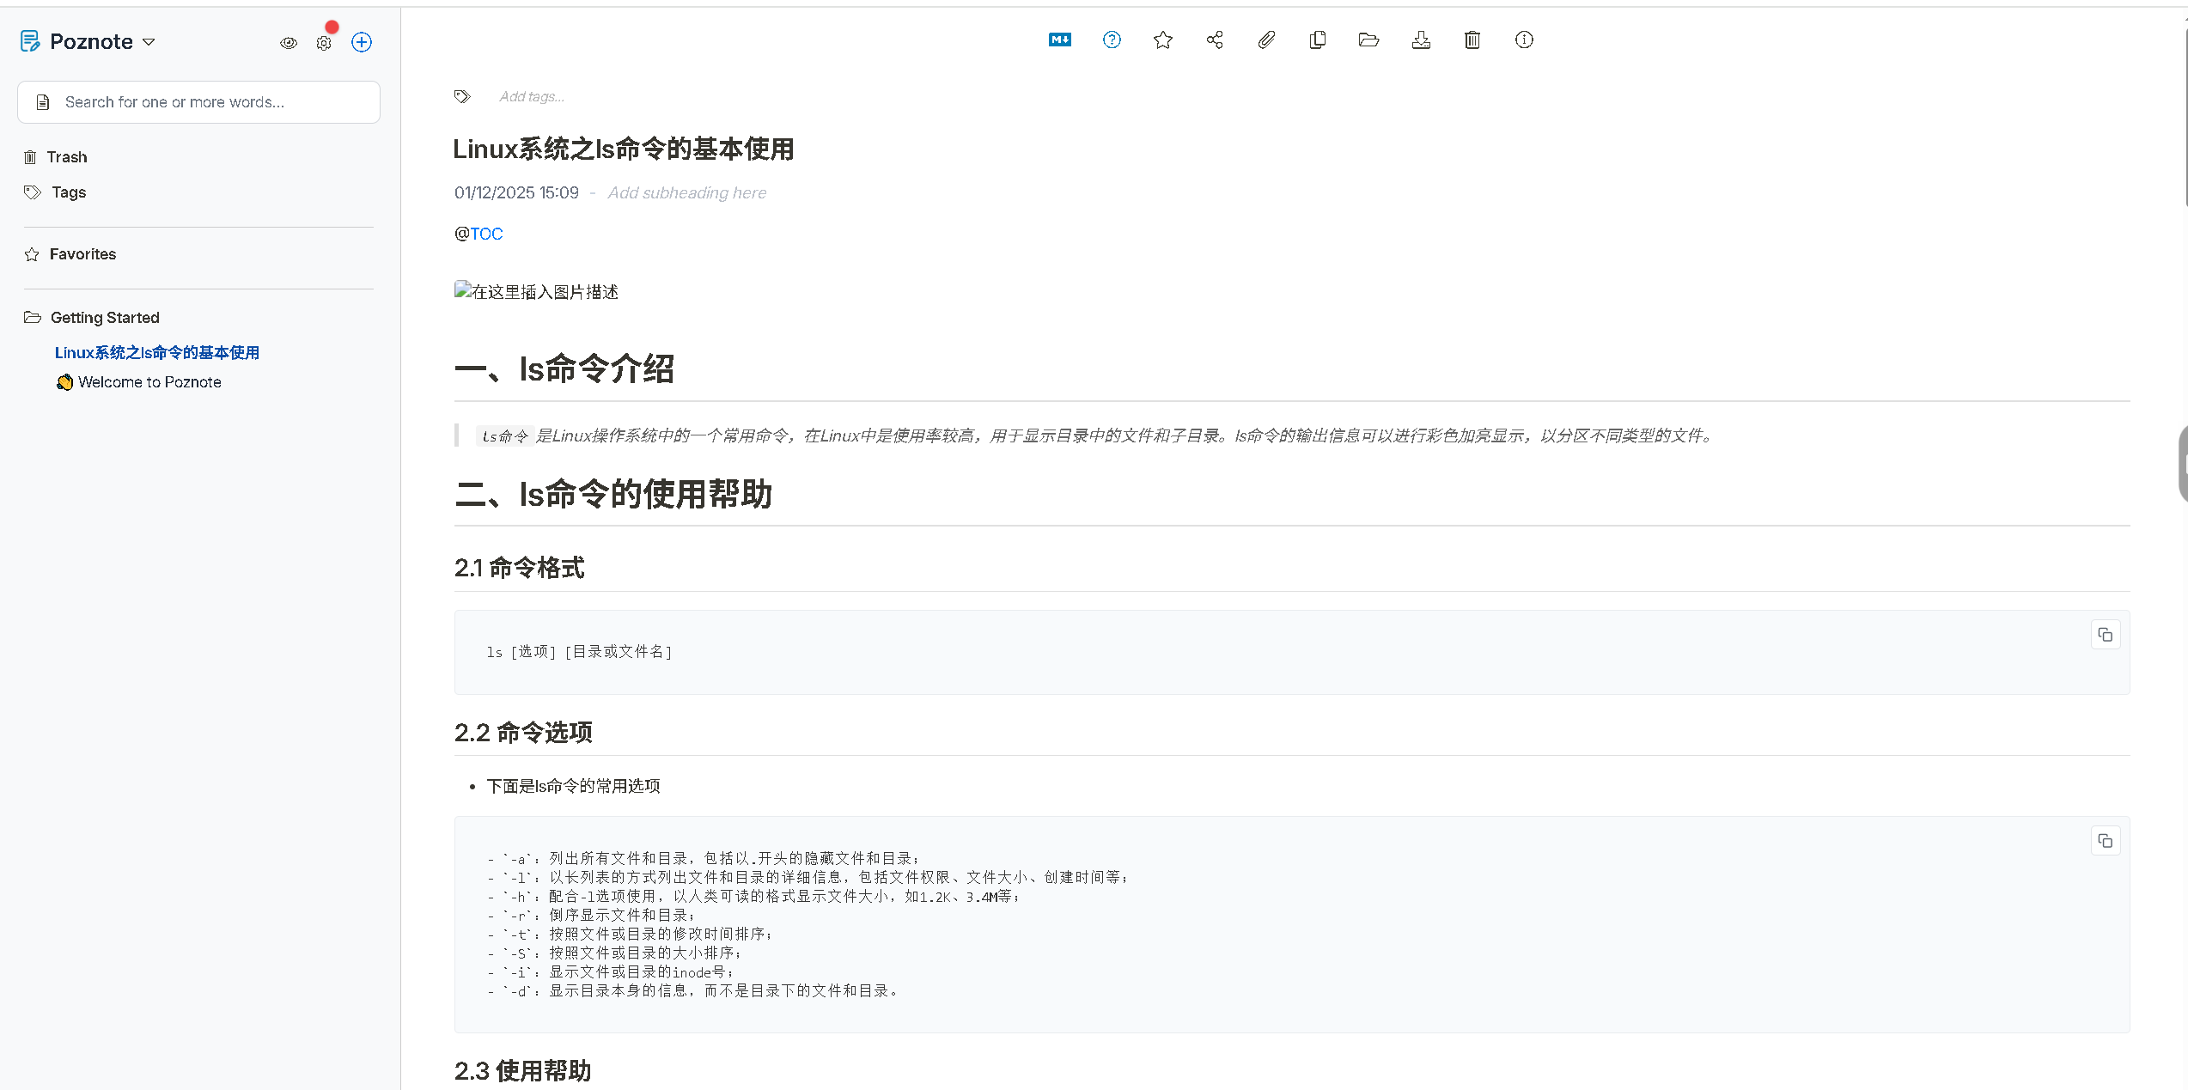Viewport: 2188px width, 1090px height.
Task: Export the note as Markdown
Action: click(x=1059, y=40)
